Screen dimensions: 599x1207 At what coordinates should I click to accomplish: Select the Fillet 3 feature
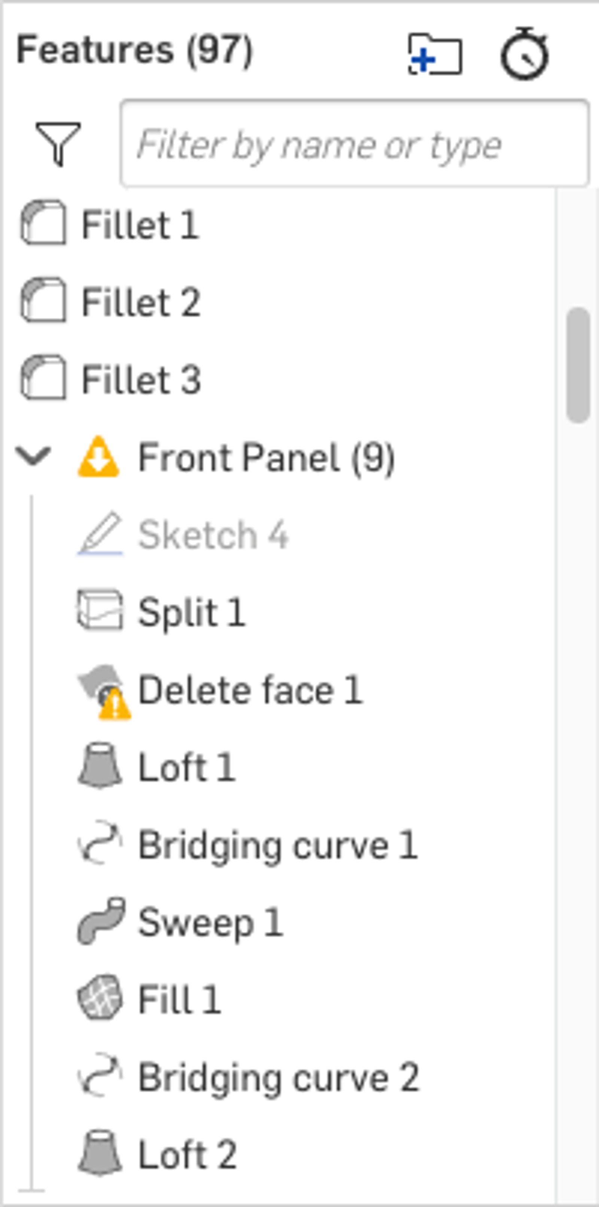[x=141, y=380]
